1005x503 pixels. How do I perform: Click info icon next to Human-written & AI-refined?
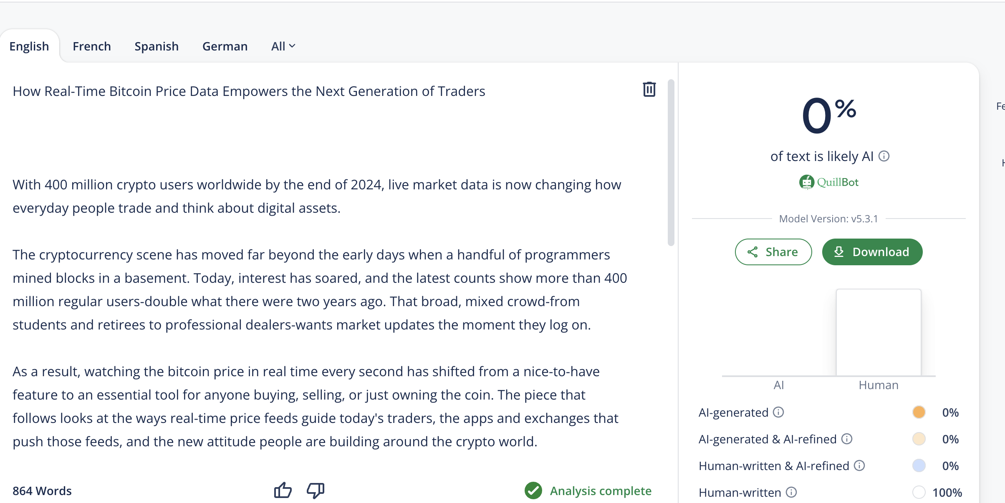[859, 466]
